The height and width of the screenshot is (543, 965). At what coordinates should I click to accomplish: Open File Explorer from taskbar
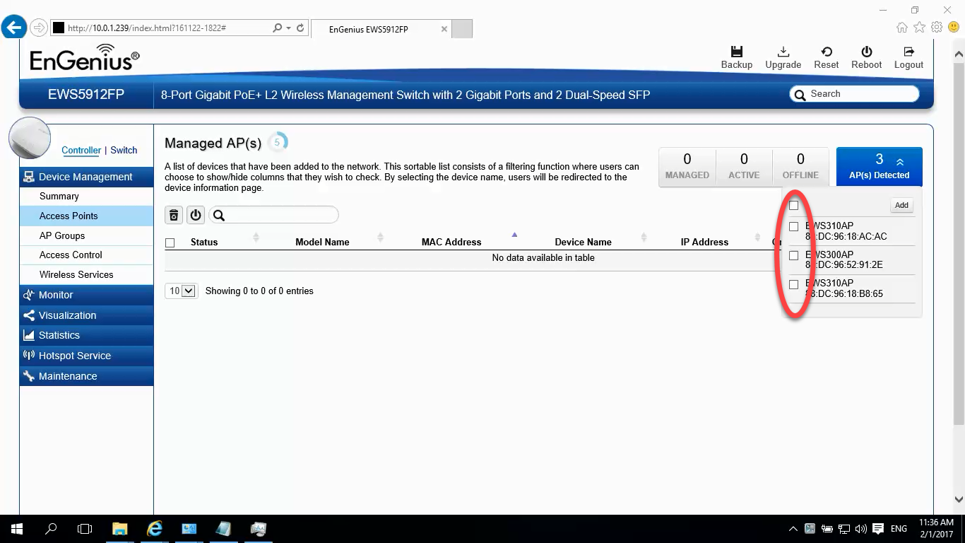pos(119,529)
